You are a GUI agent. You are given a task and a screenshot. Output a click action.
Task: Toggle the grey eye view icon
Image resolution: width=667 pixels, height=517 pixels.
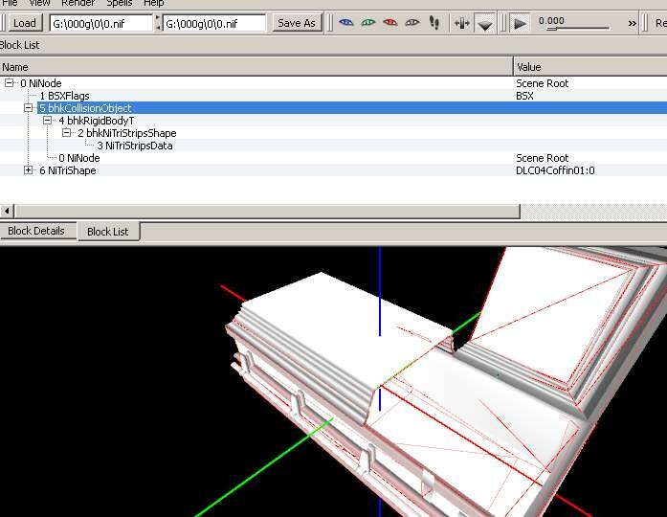click(x=411, y=23)
